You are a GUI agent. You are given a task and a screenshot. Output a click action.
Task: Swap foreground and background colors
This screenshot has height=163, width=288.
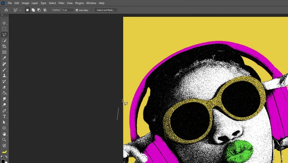(x=7, y=157)
